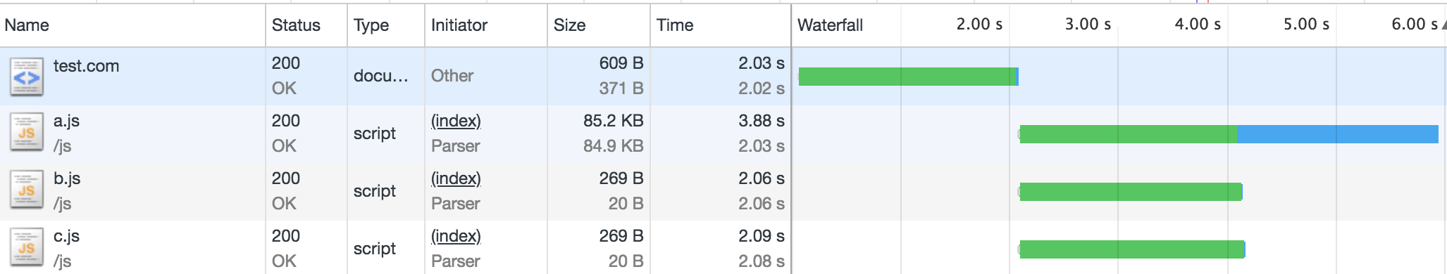Sort by the Time column header
Screen dimensions: 1447x274
coord(720,25)
